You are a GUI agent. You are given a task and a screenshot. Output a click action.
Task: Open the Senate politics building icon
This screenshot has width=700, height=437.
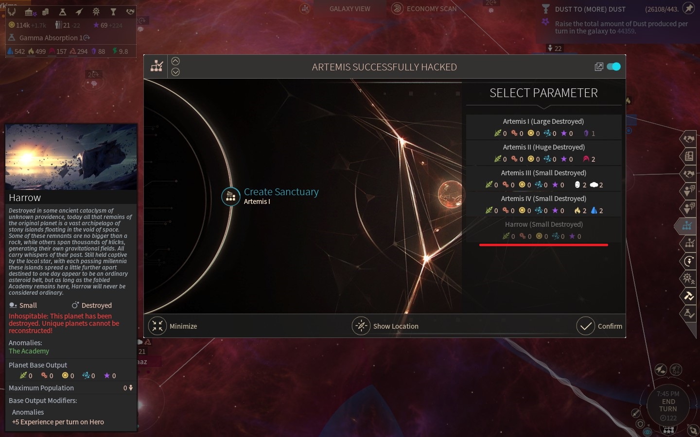click(29, 12)
